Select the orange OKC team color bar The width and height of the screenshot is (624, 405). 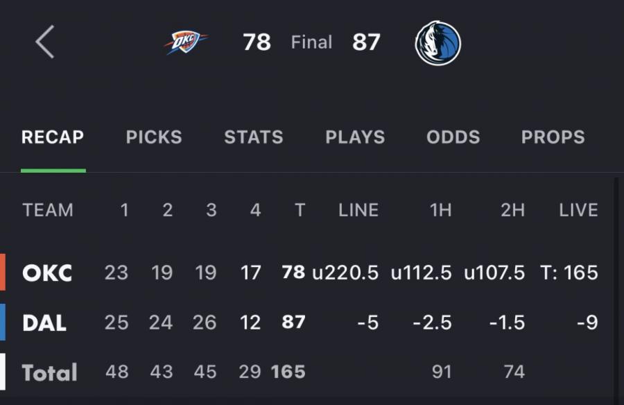(3, 273)
